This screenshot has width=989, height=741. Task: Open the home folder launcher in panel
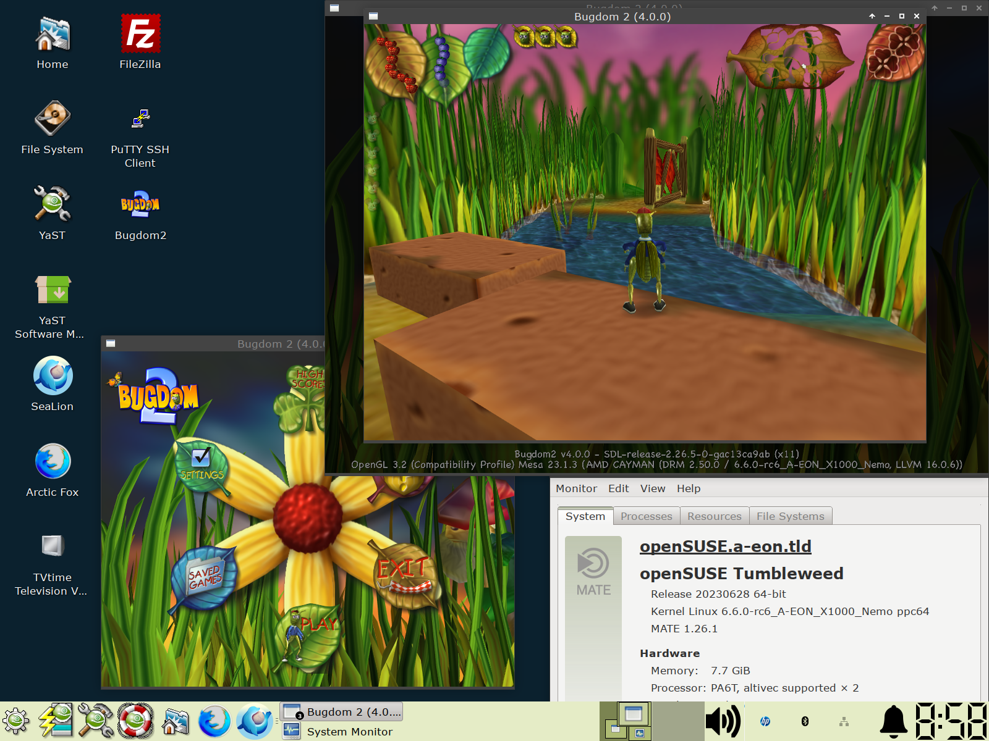click(176, 721)
